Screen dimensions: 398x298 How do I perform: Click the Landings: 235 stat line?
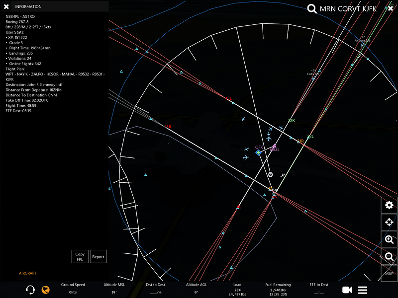(x=19, y=53)
